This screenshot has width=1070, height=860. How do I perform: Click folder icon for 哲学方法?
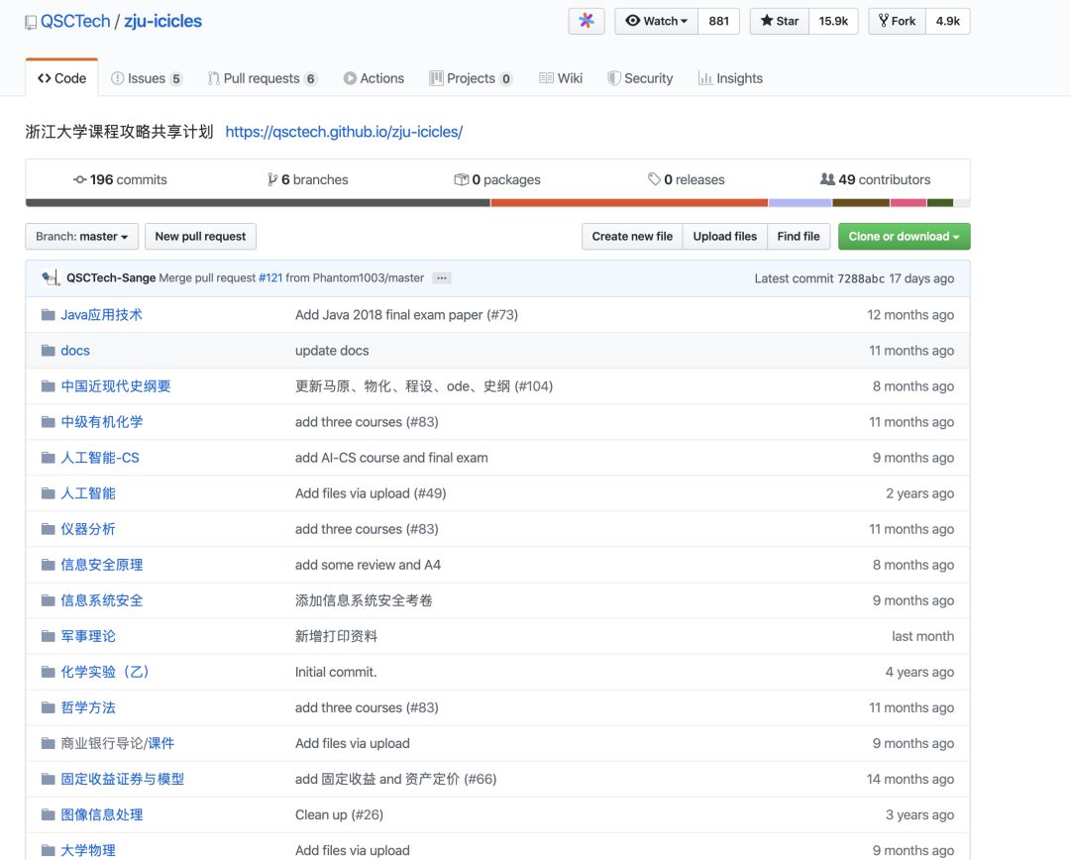[x=48, y=707]
